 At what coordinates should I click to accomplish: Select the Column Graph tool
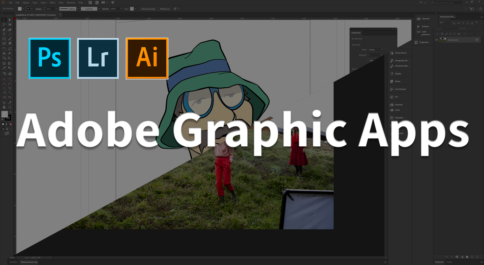click(x=10, y=74)
